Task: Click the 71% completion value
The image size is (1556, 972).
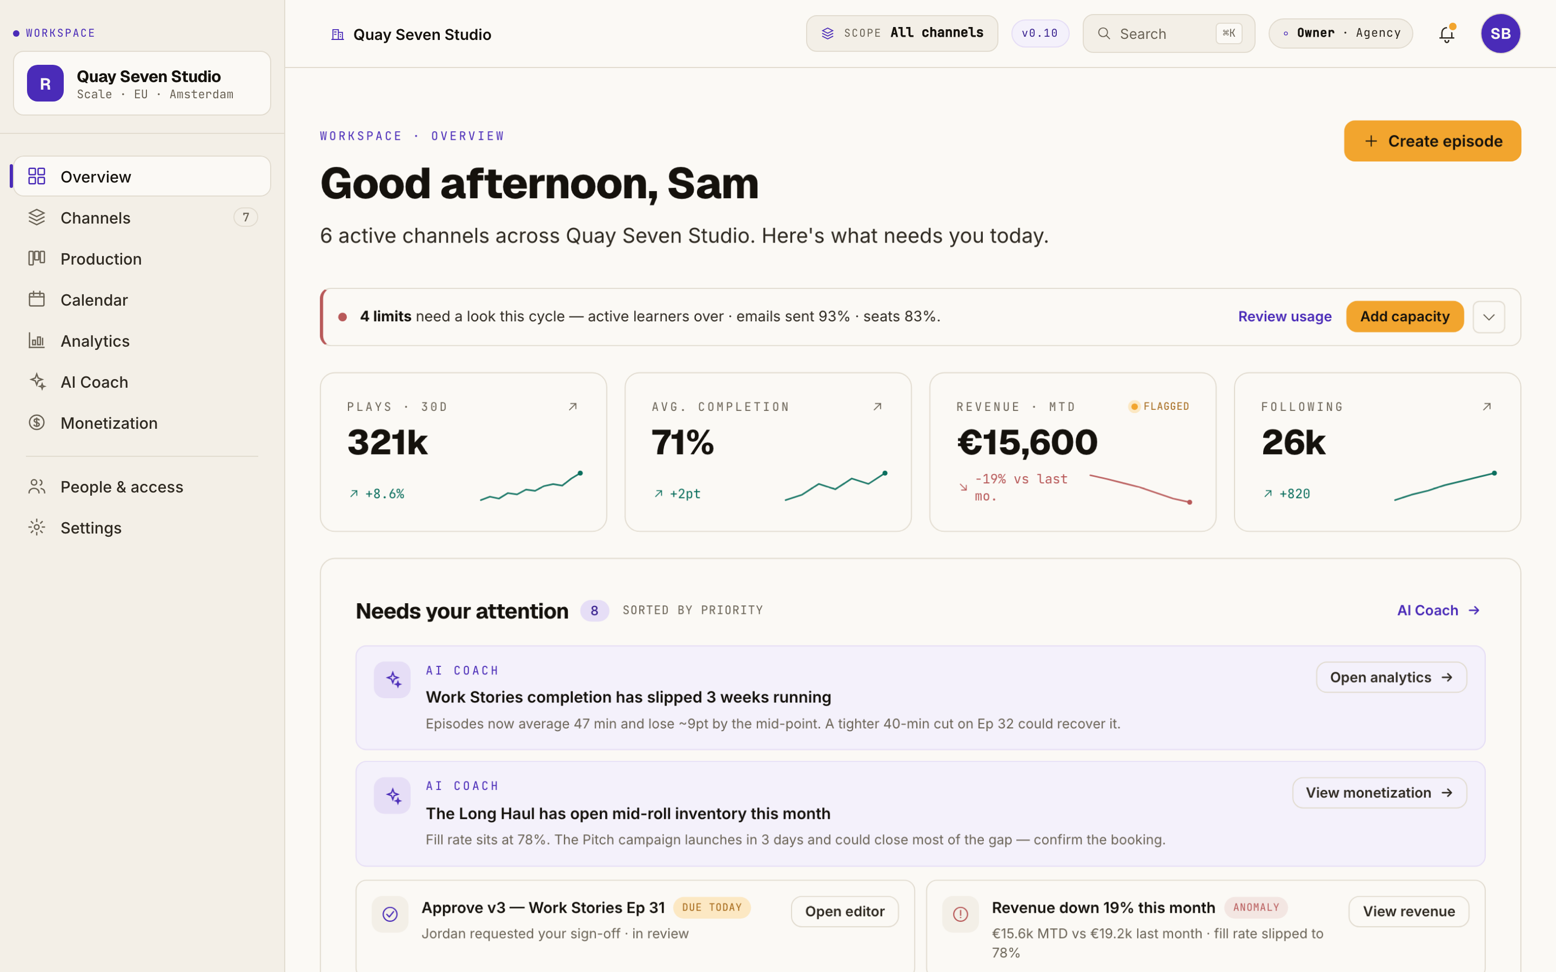Action: [683, 442]
